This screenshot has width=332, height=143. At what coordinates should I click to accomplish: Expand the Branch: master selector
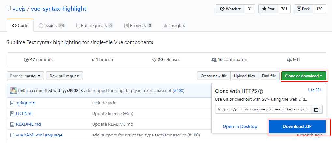(x=25, y=76)
